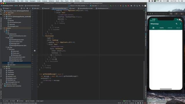The height and width of the screenshot is (104, 185).
Task: Tap the search icon in WhatsApp emulator
Action: (x=177, y=24)
